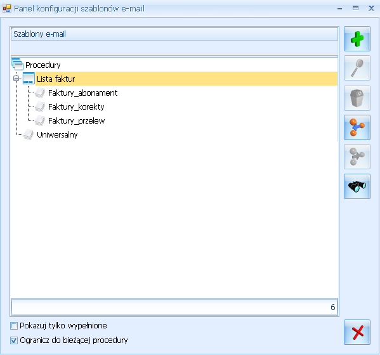Enable Pokazuj tylko wypełnione checkbox
380x355 pixels.
click(x=14, y=326)
